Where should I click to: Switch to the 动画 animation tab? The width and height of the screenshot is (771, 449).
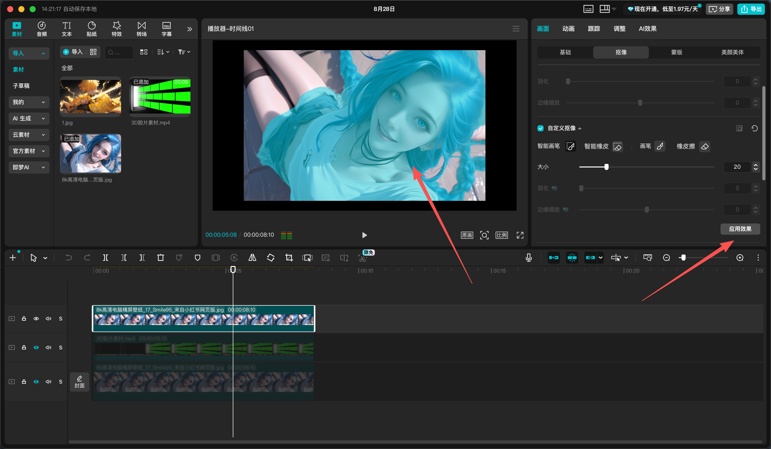point(568,29)
